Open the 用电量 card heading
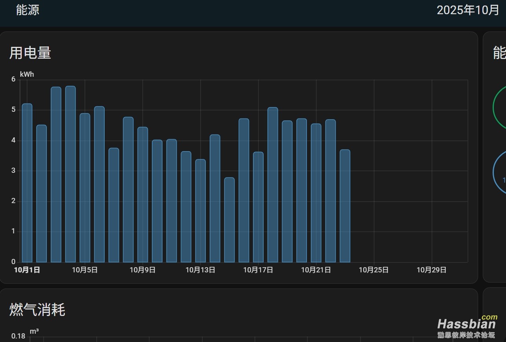Viewport: 506px width, 342px height. (30, 53)
